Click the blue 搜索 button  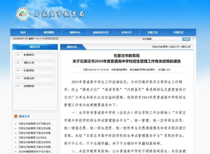pos(186,39)
